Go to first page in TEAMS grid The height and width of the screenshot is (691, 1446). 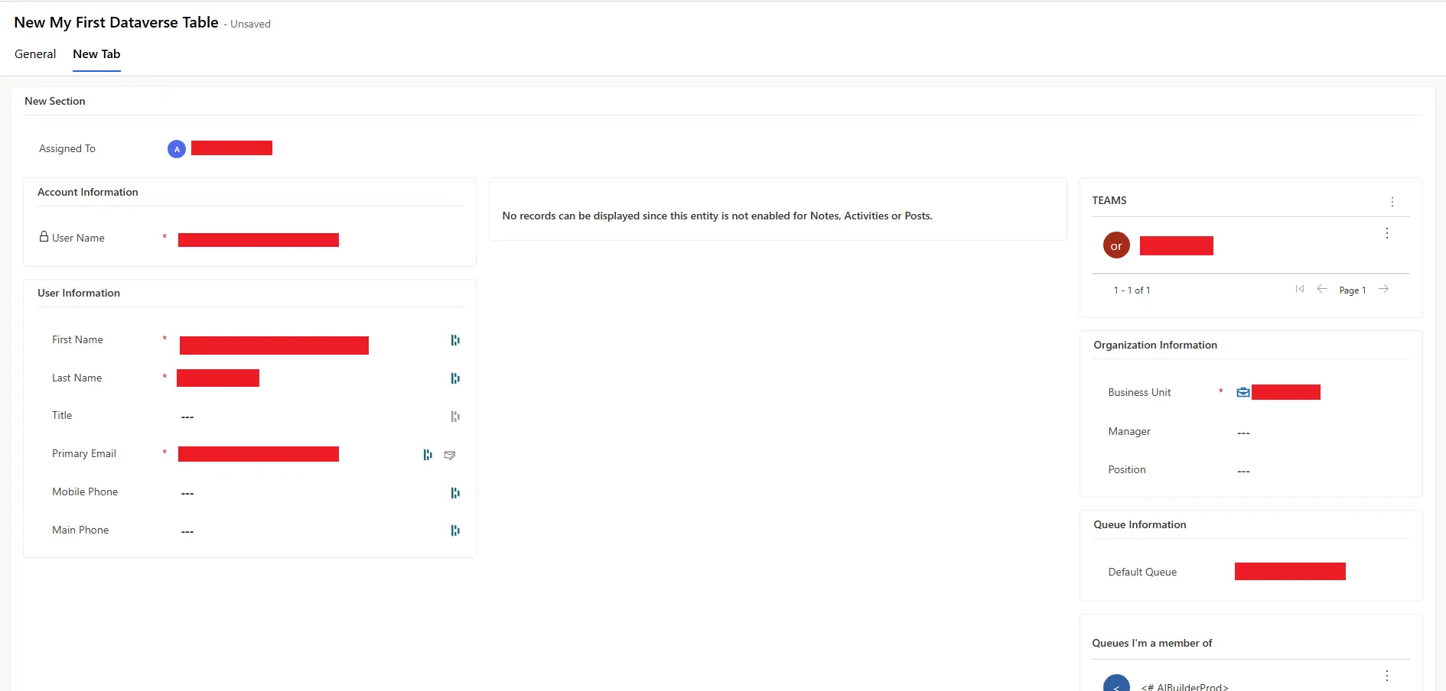click(x=1299, y=289)
